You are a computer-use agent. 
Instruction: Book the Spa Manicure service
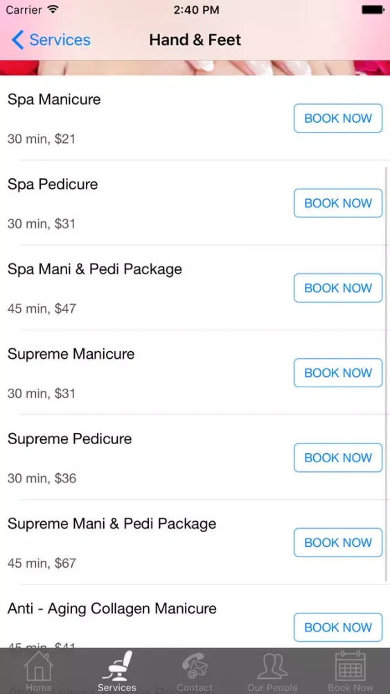[338, 118]
